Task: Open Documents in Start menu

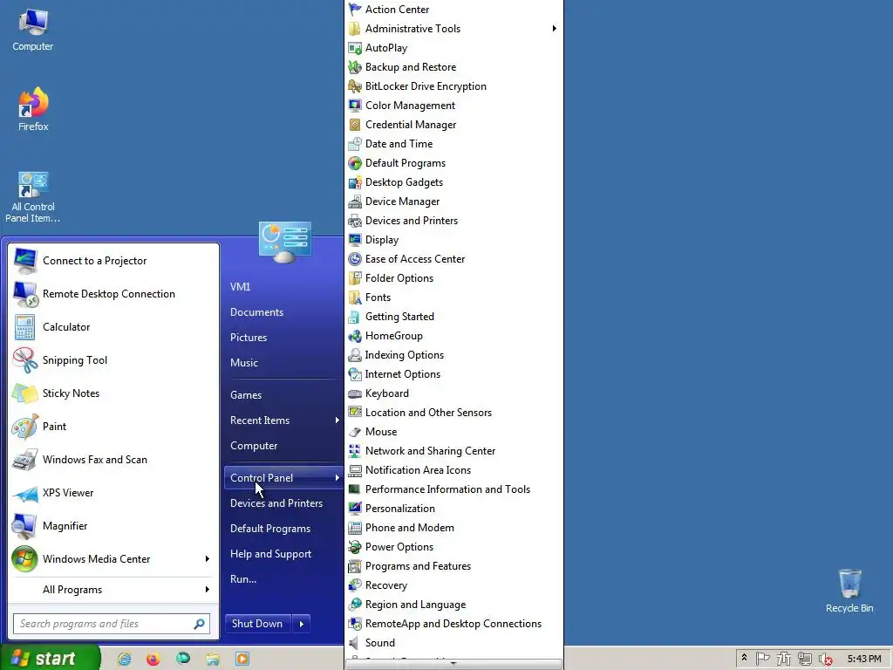Action: (257, 312)
